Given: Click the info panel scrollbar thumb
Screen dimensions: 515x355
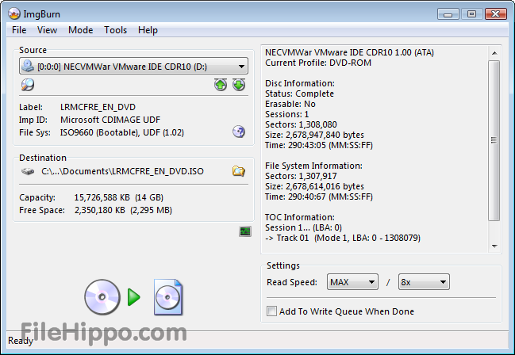Looking at the screenshot, I should tap(494, 140).
